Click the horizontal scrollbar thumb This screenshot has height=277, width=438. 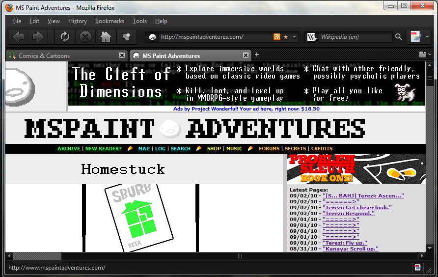[239, 256]
